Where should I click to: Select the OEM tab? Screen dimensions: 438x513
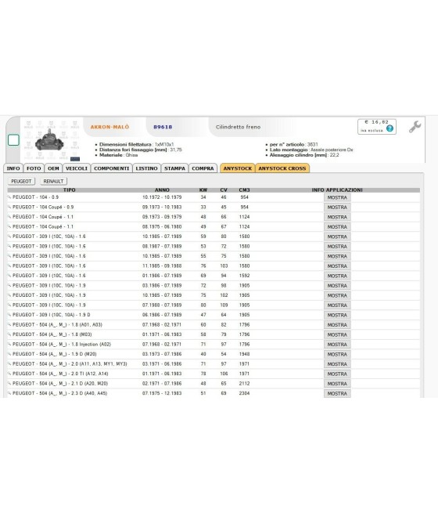[53, 168]
